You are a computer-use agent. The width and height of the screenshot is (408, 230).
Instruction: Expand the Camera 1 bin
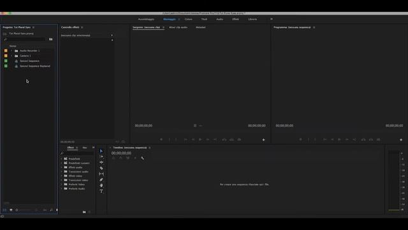11,56
